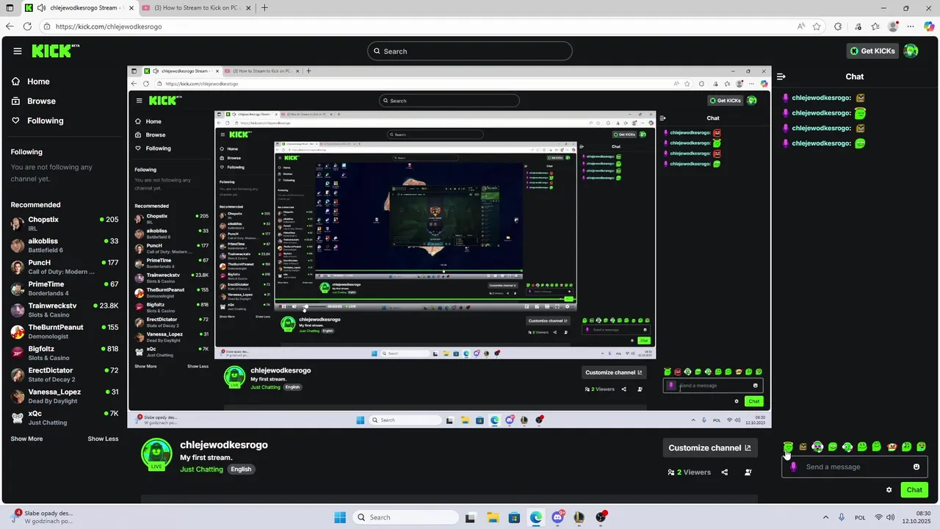Click Show More under Recommended

coord(26,439)
